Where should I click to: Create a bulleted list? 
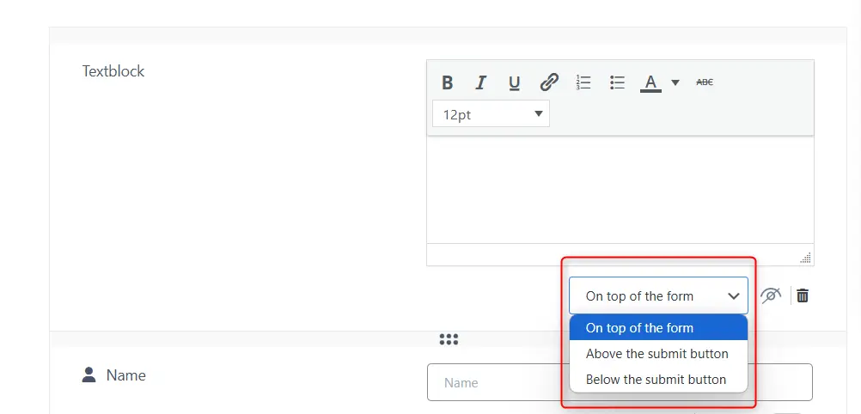[617, 82]
